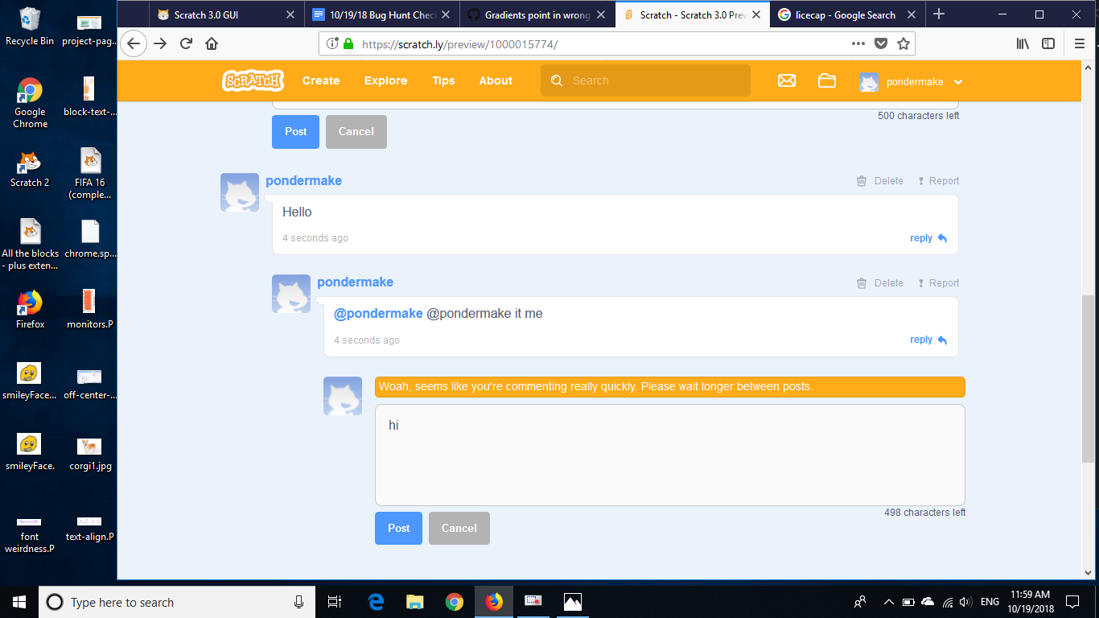Open Firefox library icon
The image size is (1099, 618).
[x=1023, y=43]
